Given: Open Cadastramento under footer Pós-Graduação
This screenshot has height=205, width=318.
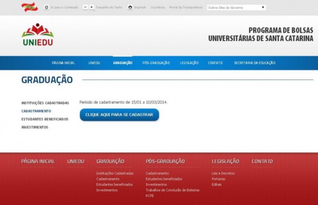Looking at the screenshot, I should [x=157, y=173].
